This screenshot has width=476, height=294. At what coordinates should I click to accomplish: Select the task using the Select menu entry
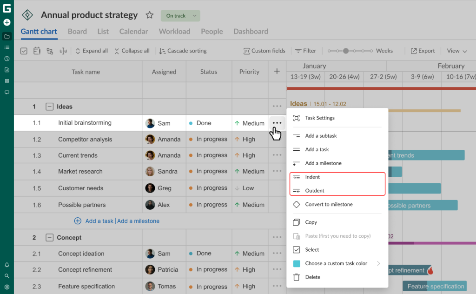[312, 250]
